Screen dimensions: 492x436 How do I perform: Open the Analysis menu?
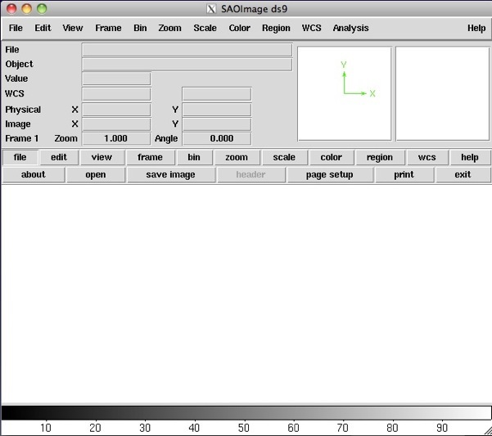click(350, 28)
